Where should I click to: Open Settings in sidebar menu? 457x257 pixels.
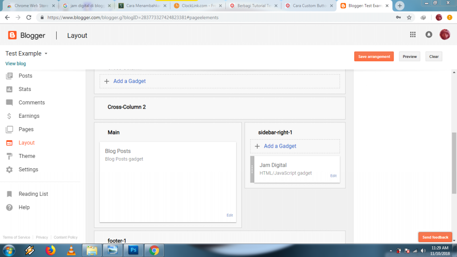[28, 170]
